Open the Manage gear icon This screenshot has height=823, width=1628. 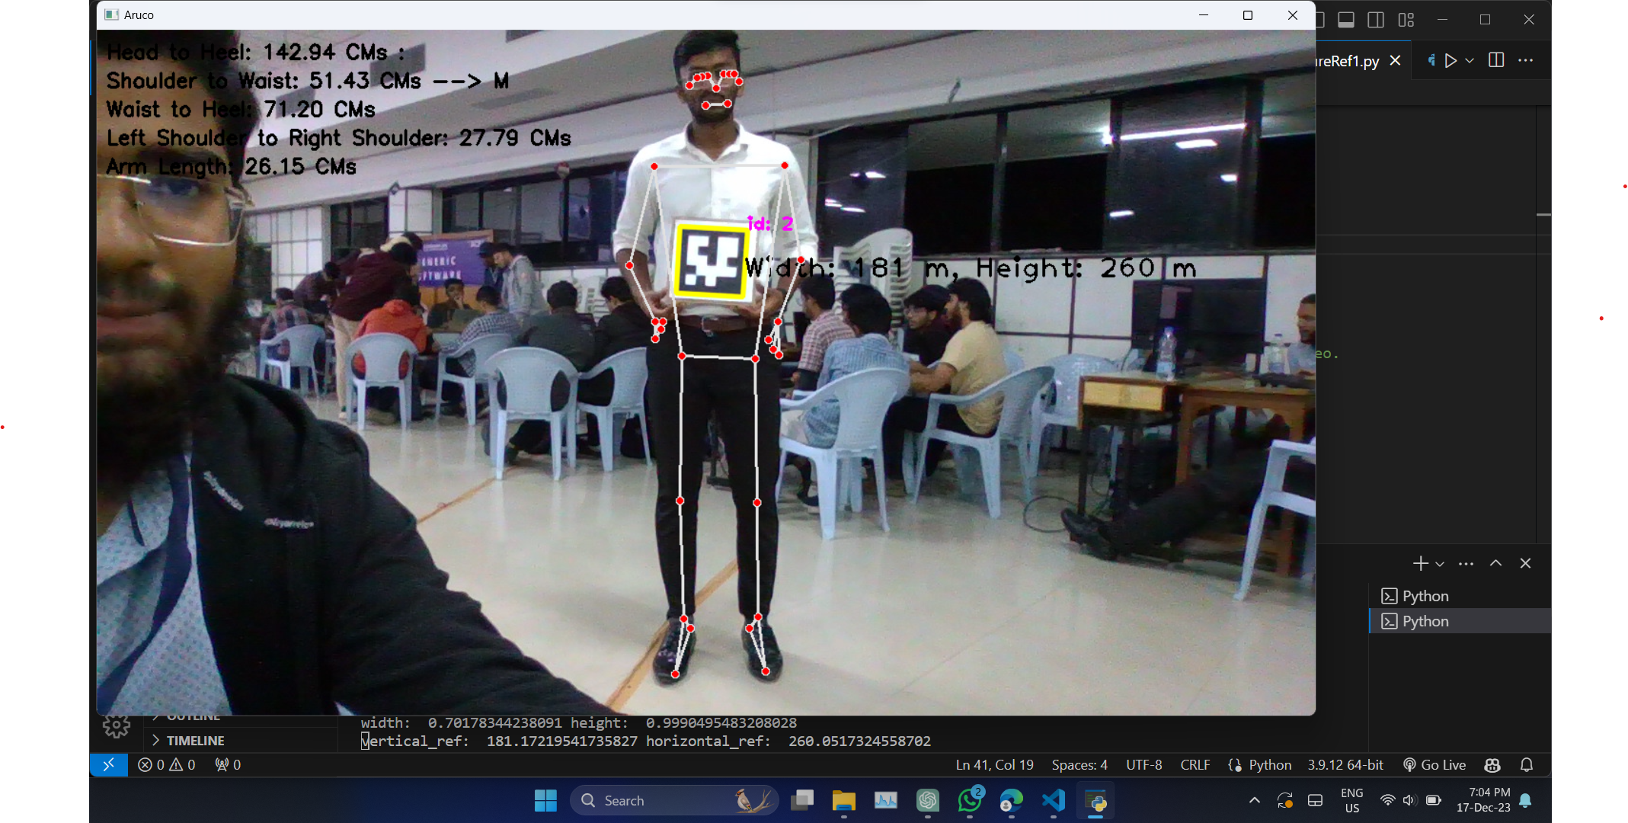pos(117,725)
